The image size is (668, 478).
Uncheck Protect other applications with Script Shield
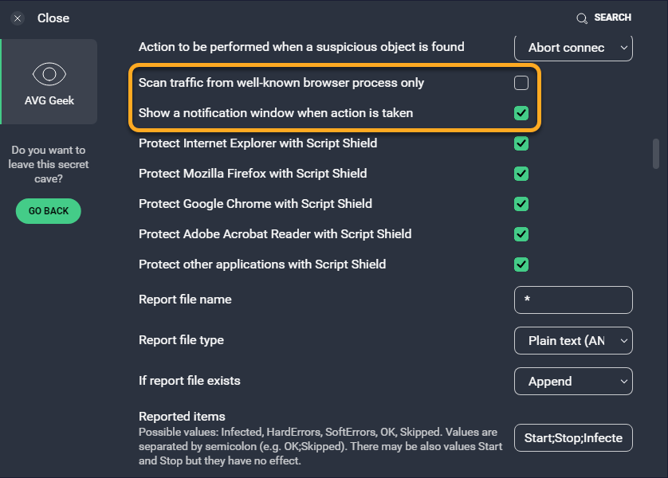521,264
